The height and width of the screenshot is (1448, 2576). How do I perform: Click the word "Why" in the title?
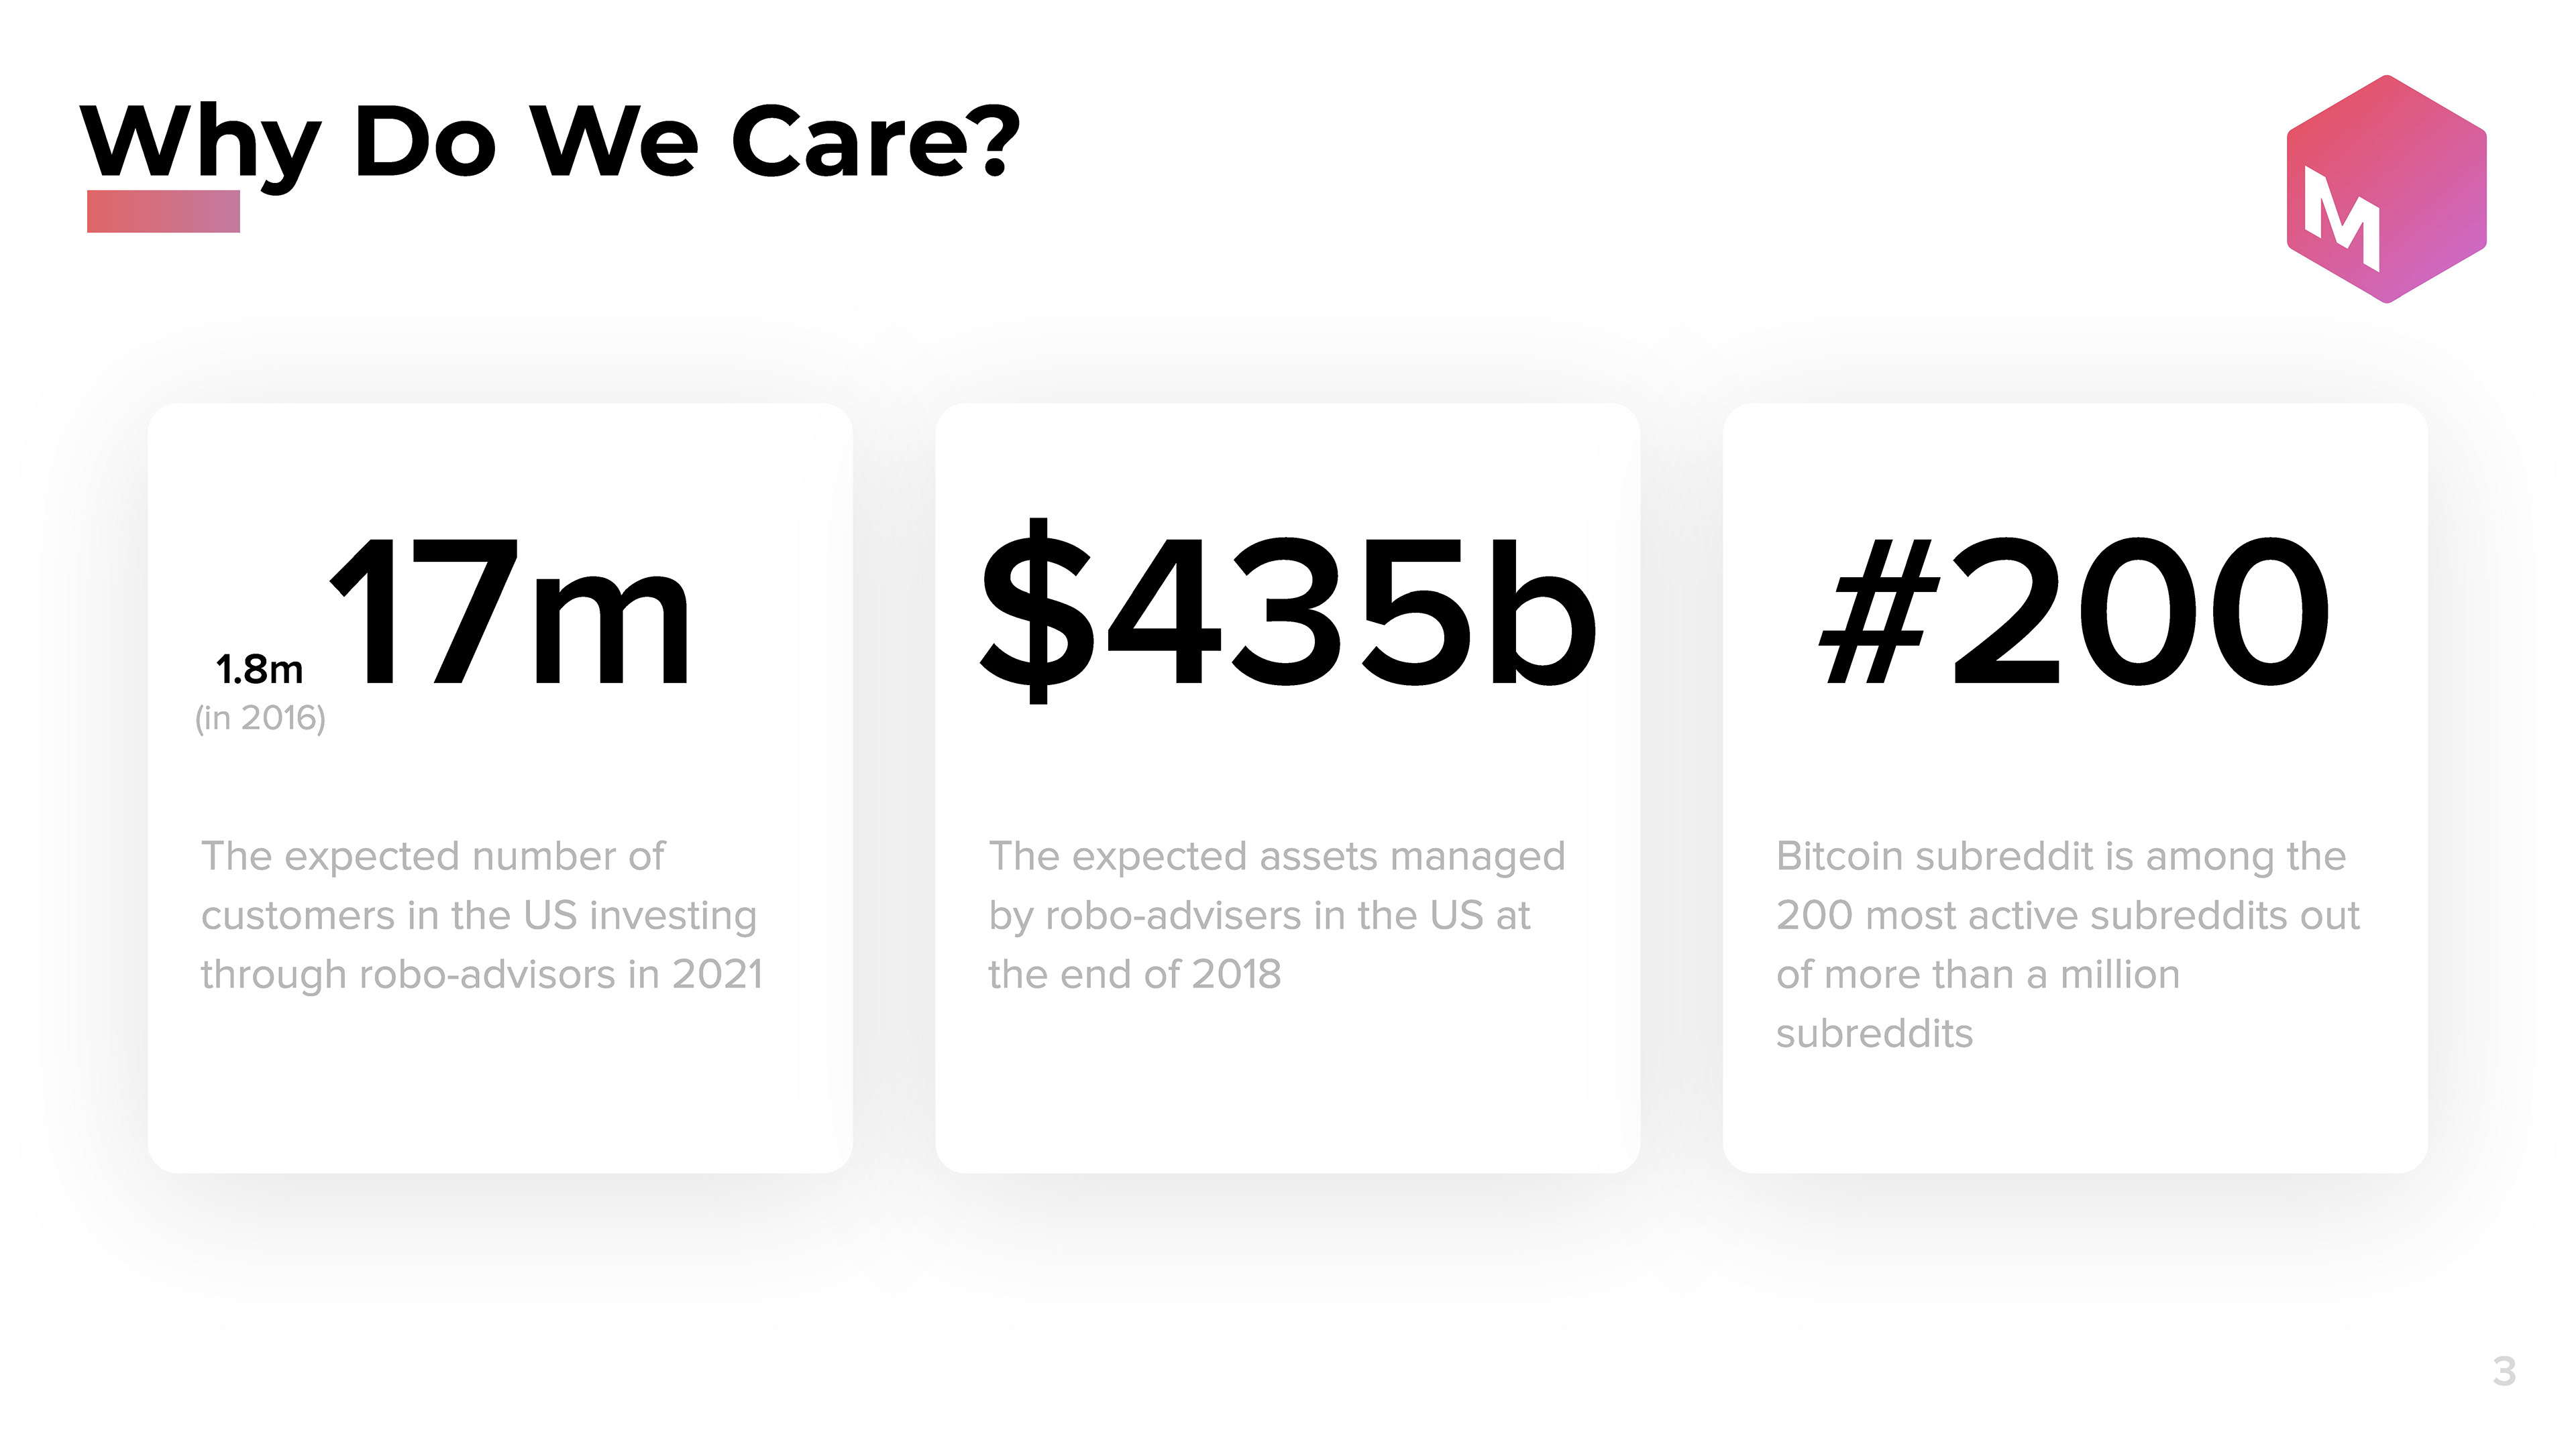coord(200,145)
